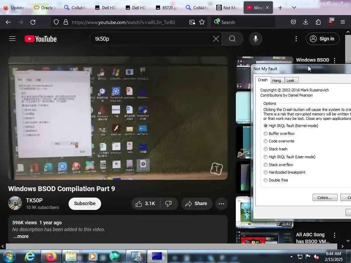Viewport: 351px width, 263px height.
Task: Open YouTube settings three-dot menu
Action: click(296, 39)
